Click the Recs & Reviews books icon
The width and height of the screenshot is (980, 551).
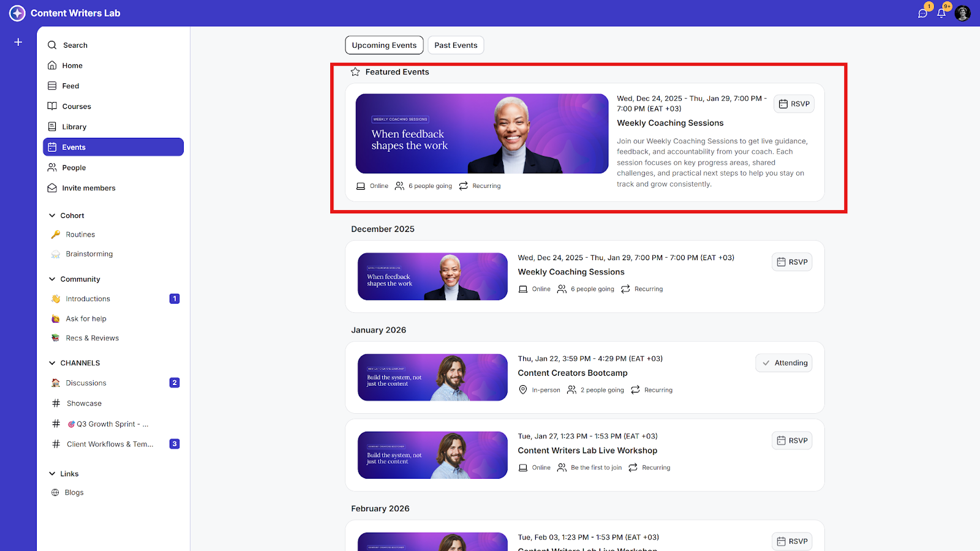point(56,338)
